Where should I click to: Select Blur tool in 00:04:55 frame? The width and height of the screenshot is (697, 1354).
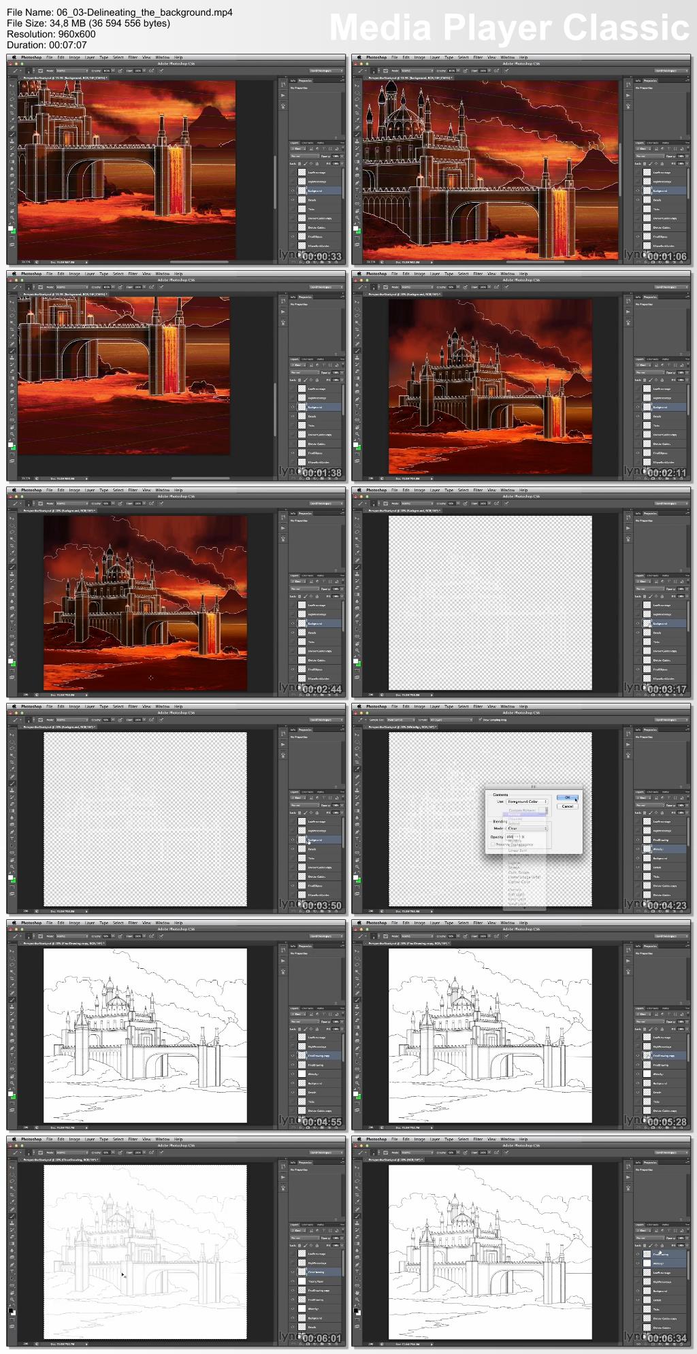point(12,1034)
